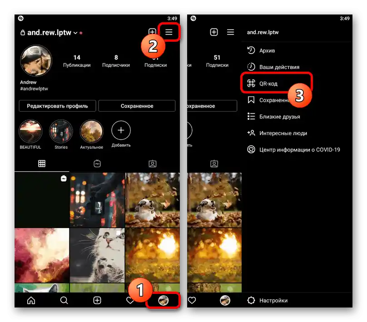The height and width of the screenshot is (322, 367).
Task: Click Shazam icon in left status bar
Action: tap(21, 18)
